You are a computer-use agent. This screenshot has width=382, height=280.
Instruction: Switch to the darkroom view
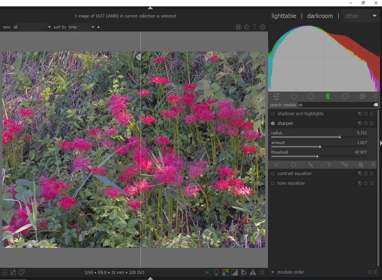pyautogui.click(x=320, y=16)
